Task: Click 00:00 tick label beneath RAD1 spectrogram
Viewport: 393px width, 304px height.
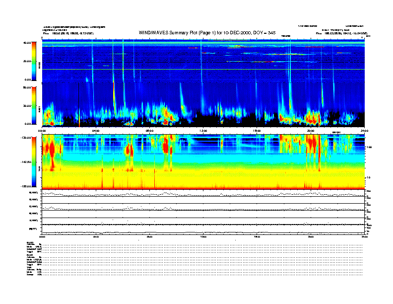Action: coord(42,131)
